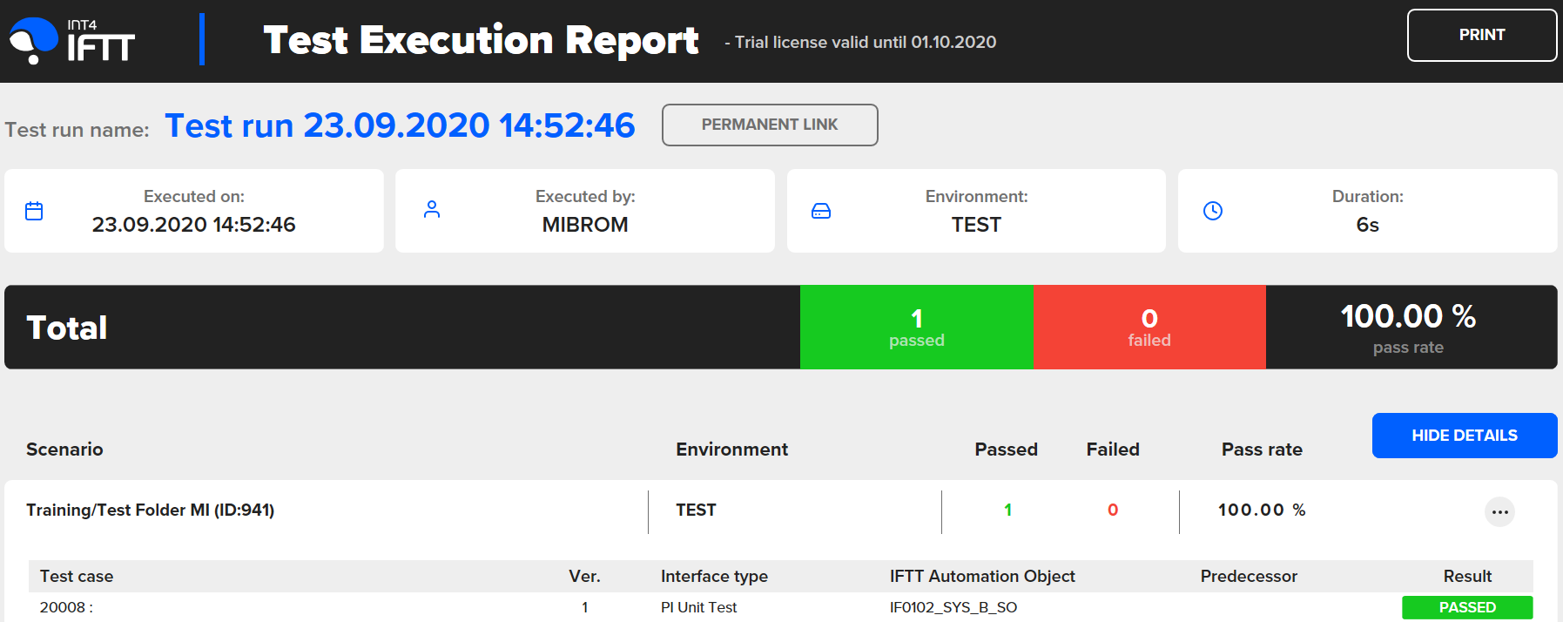1563x622 pixels.
Task: Click the calendar icon beside Executed on
Action: point(34,211)
